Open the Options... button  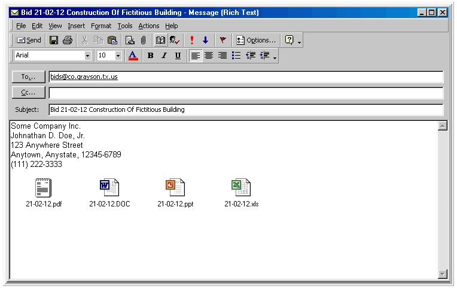(255, 40)
